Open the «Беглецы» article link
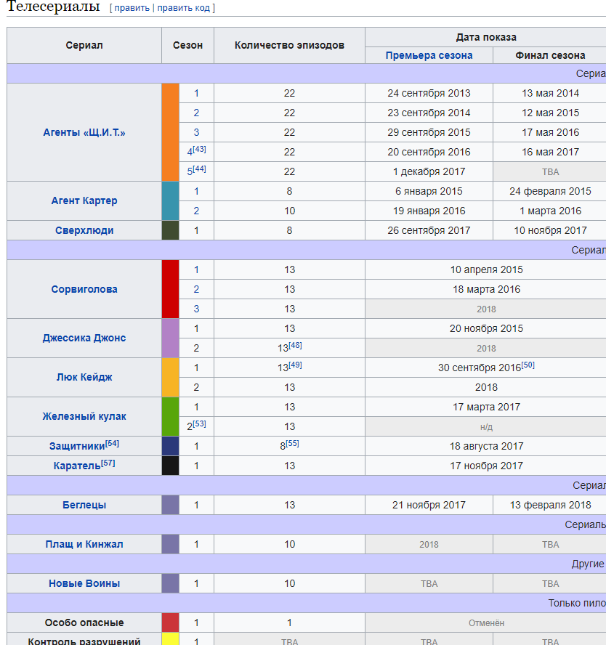The width and height of the screenshot is (606, 645). point(84,505)
